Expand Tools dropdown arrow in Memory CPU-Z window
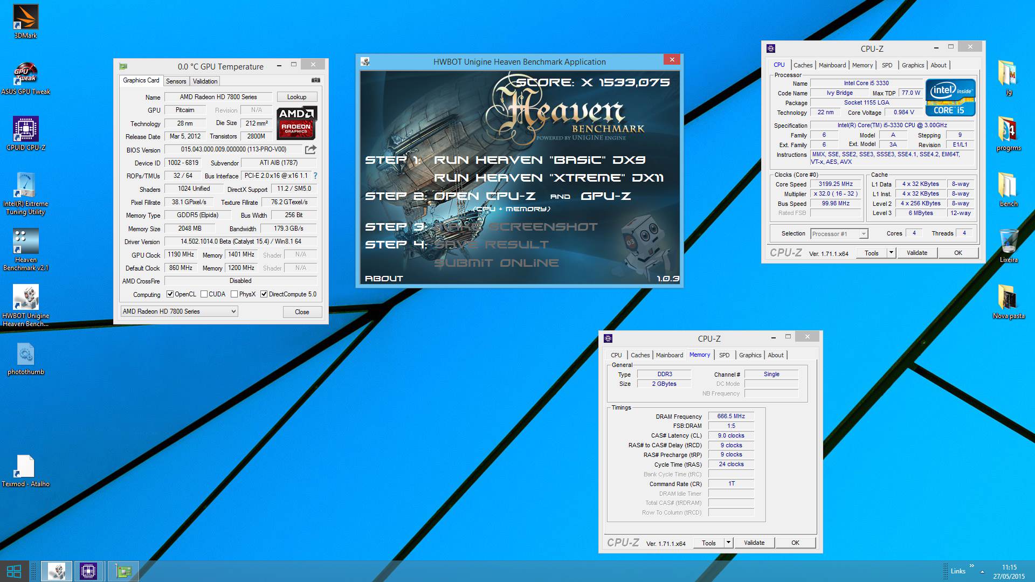 (728, 543)
